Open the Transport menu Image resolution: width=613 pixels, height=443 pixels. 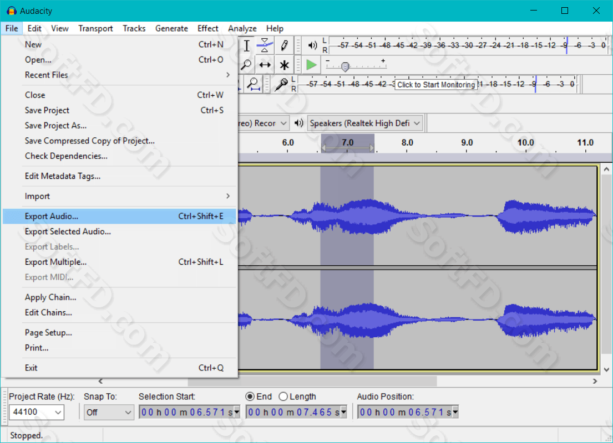(95, 28)
